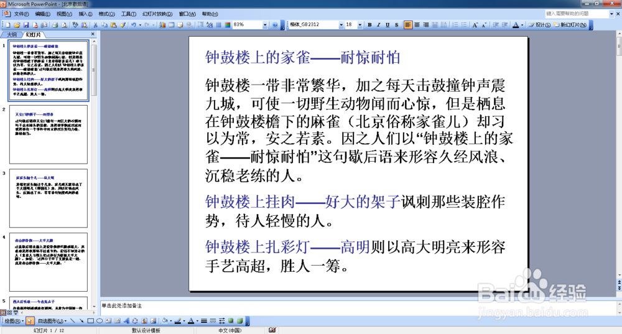622x334 pixels.
Task: Decrease the font size with small A
Action: tap(484, 25)
